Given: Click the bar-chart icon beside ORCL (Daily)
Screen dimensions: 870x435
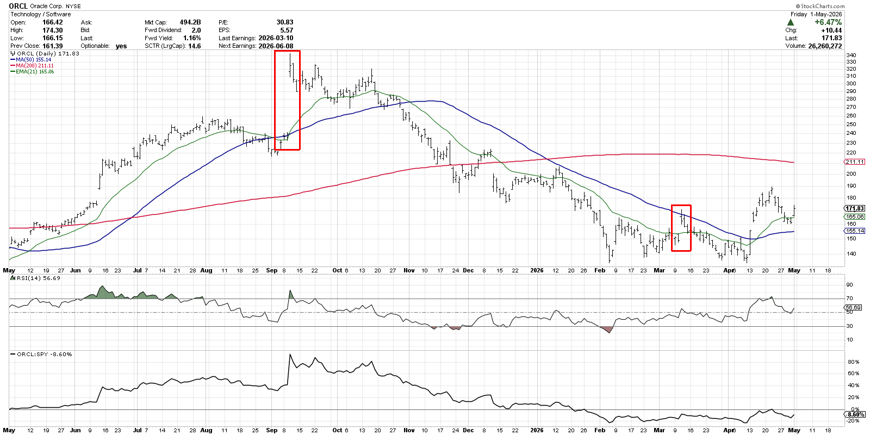Looking at the screenshot, I should (13, 53).
